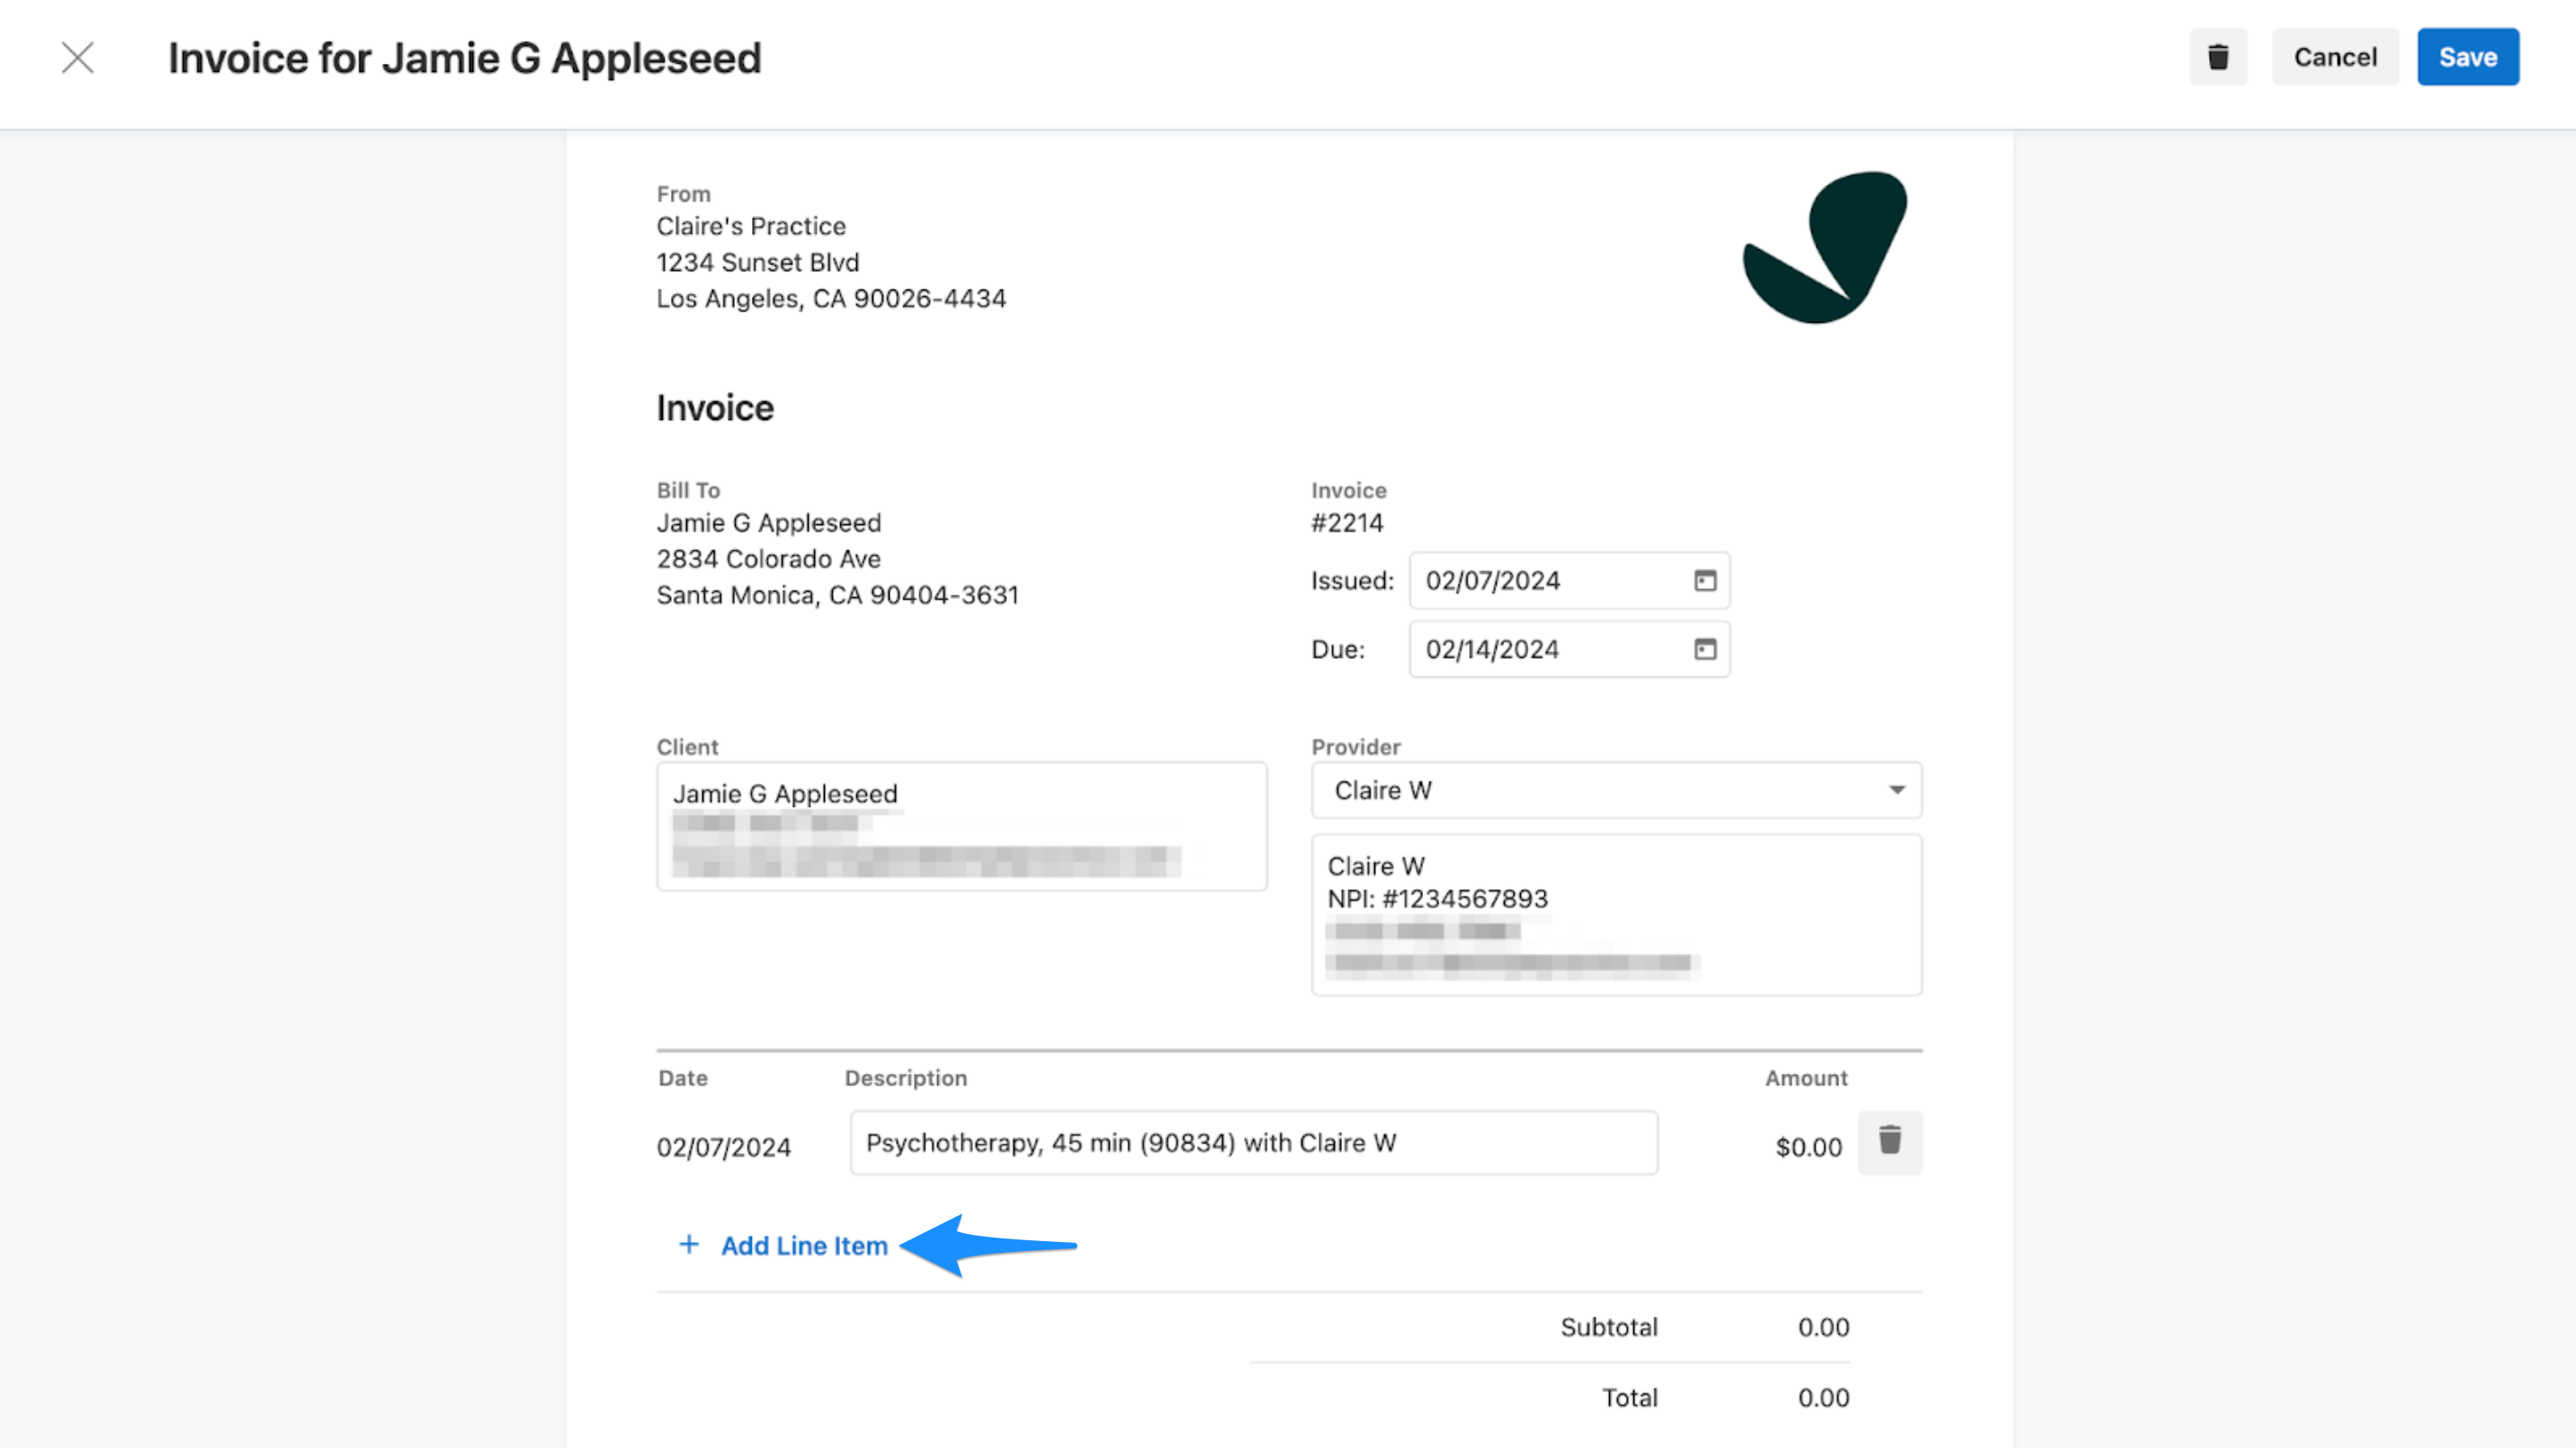This screenshot has height=1448, width=2576.
Task: Close the invoice editor with the X icon
Action: click(77, 58)
